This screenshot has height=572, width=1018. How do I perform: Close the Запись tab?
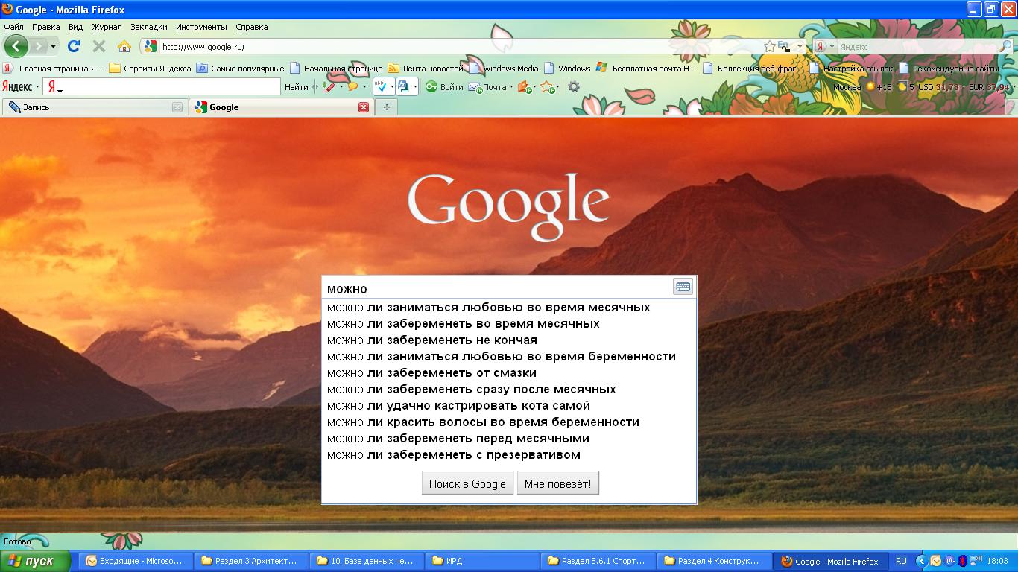[177, 107]
